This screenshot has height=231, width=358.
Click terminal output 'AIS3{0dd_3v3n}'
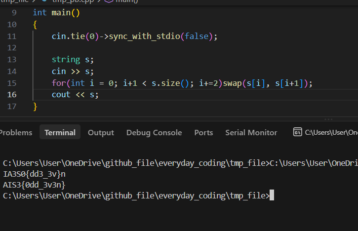pos(34,185)
